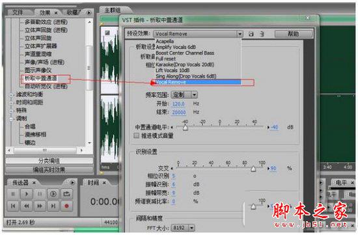Click the 编组实时效果 button

(49, 170)
